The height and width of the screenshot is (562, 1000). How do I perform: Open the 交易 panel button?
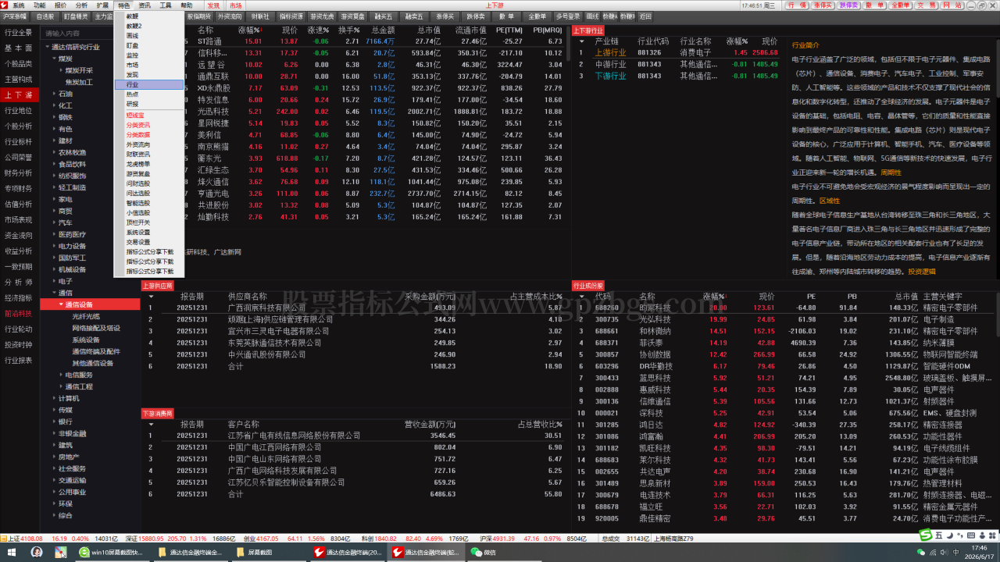click(926, 5)
